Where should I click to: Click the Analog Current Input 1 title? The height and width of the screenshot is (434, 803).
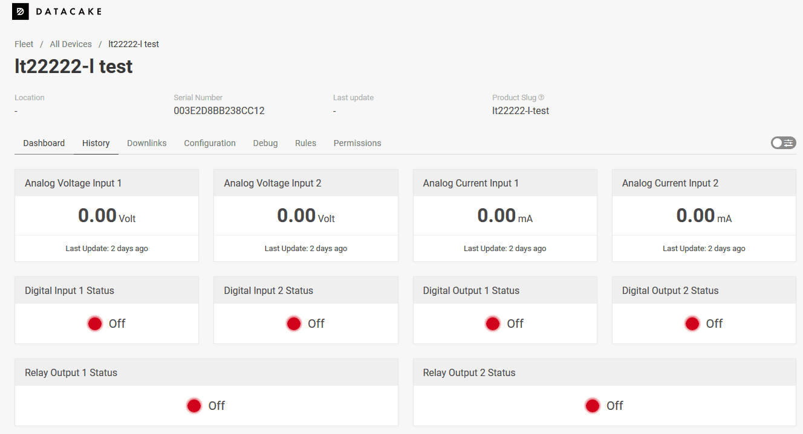point(471,183)
